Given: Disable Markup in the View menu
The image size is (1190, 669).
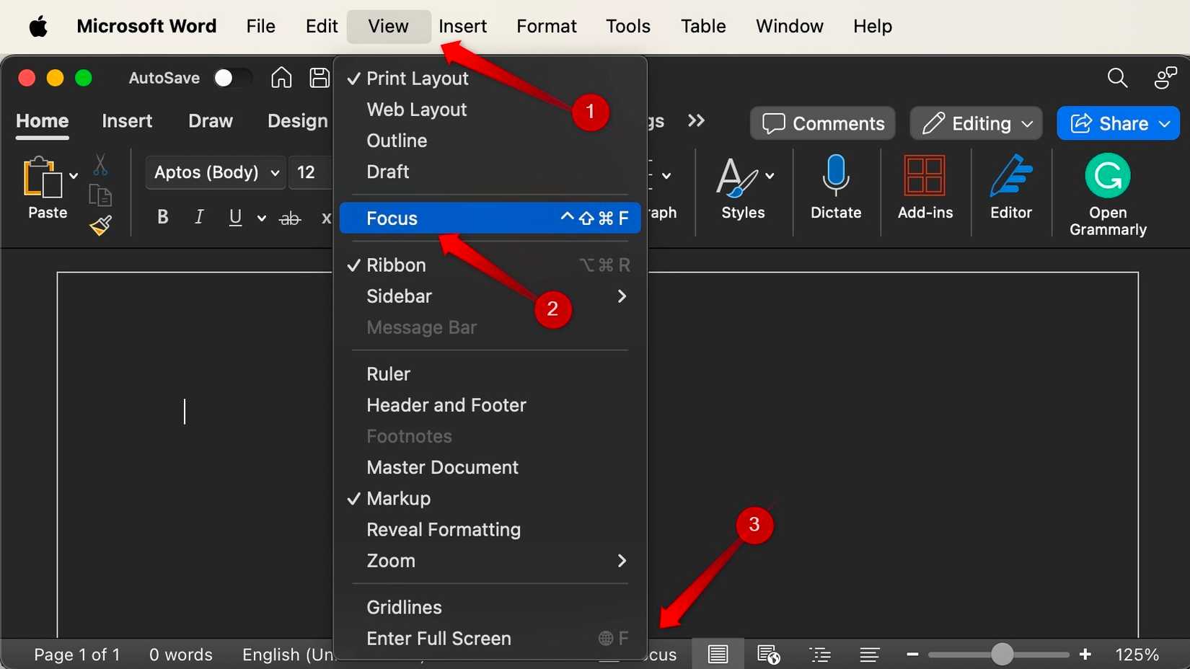Looking at the screenshot, I should tap(398, 498).
